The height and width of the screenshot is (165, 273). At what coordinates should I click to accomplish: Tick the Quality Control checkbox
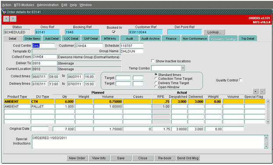click(x=240, y=80)
